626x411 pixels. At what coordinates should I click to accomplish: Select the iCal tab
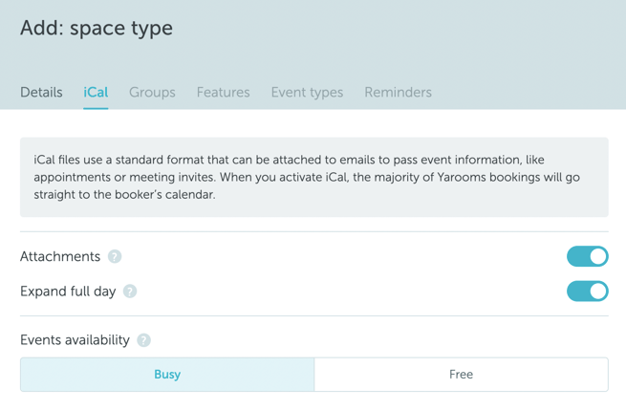(96, 93)
